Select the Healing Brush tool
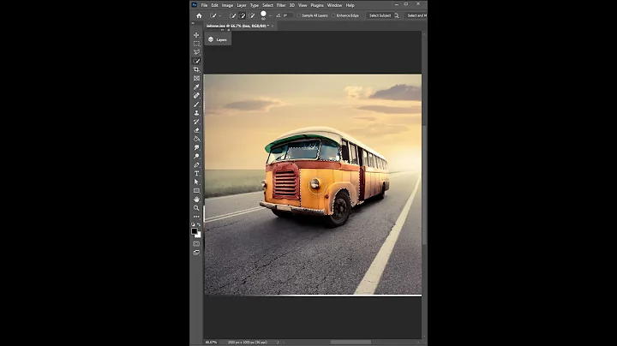The width and height of the screenshot is (617, 346). (196, 96)
